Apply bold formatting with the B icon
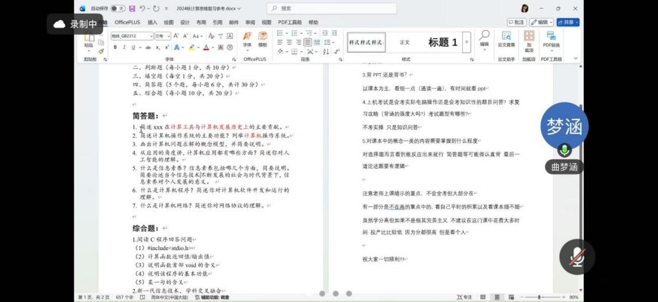This screenshot has height=302, width=658. [x=116, y=47]
